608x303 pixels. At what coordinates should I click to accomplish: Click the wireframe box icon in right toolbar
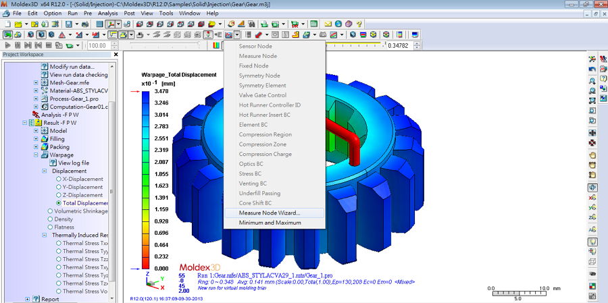(x=592, y=262)
